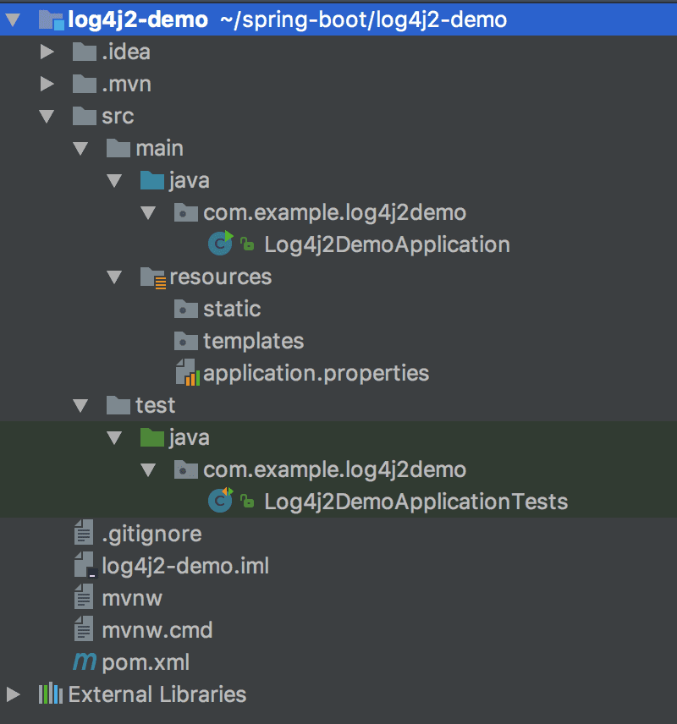The width and height of the screenshot is (677, 724).
Task: Select the static folder
Action: click(232, 309)
